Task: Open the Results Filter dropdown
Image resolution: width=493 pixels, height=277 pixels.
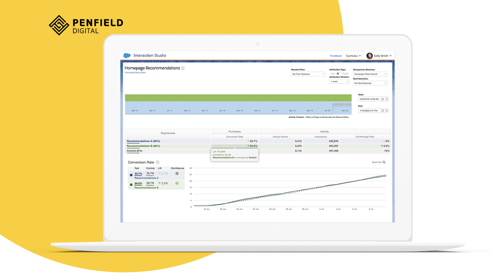Action: (308, 74)
